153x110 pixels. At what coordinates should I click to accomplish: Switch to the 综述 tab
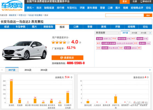click(7, 27)
